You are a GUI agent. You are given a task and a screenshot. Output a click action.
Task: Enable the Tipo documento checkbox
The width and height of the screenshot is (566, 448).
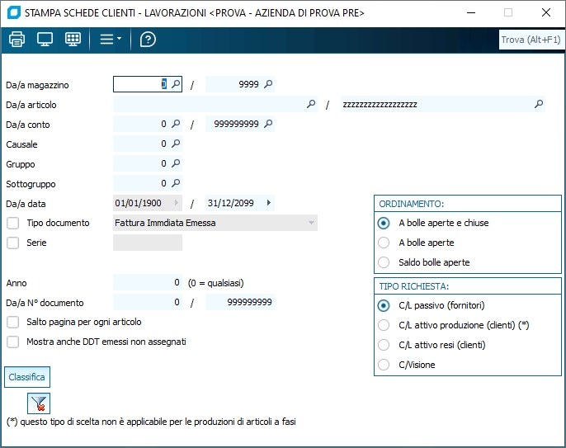pos(12,223)
